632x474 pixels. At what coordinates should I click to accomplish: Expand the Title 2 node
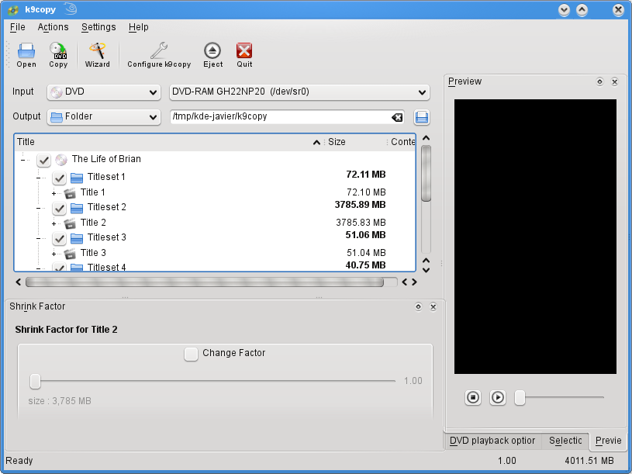[54, 223]
